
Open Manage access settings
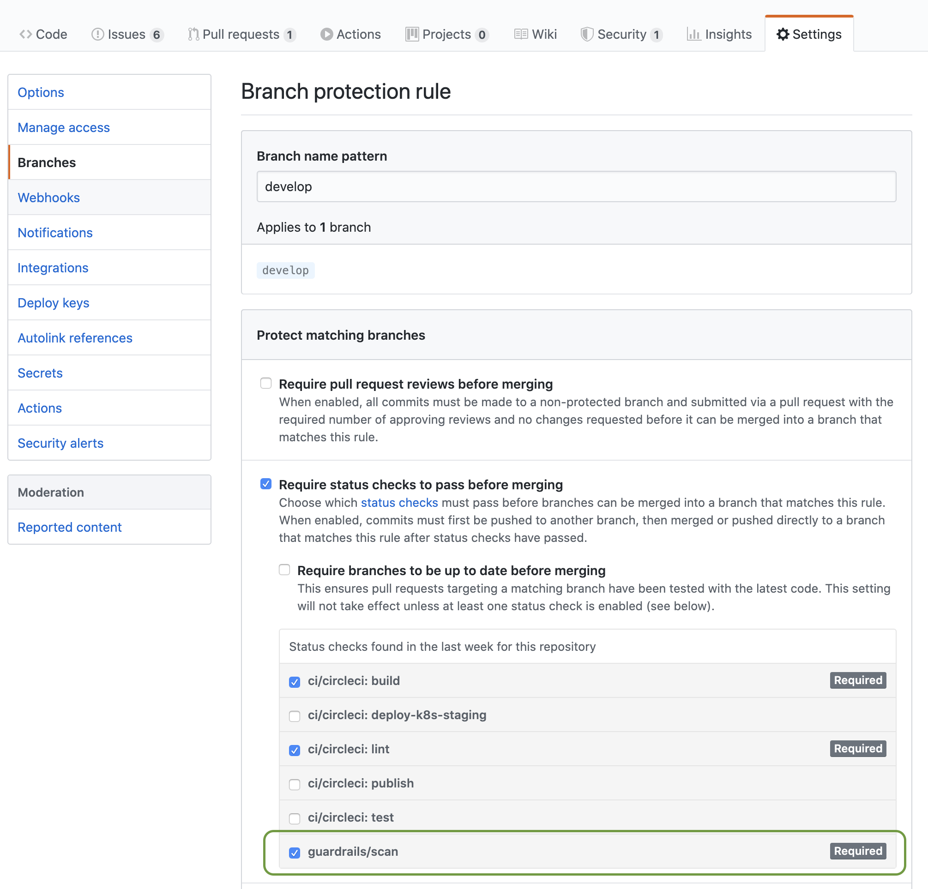point(63,127)
